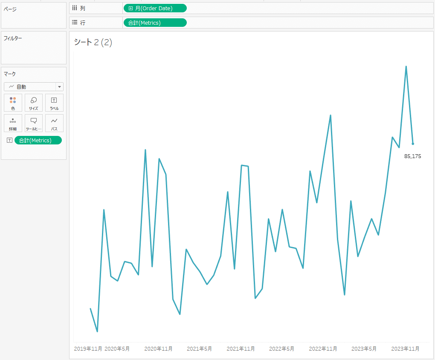Open the Detail mark shelf
This screenshot has height=360, width=435.
13,123
